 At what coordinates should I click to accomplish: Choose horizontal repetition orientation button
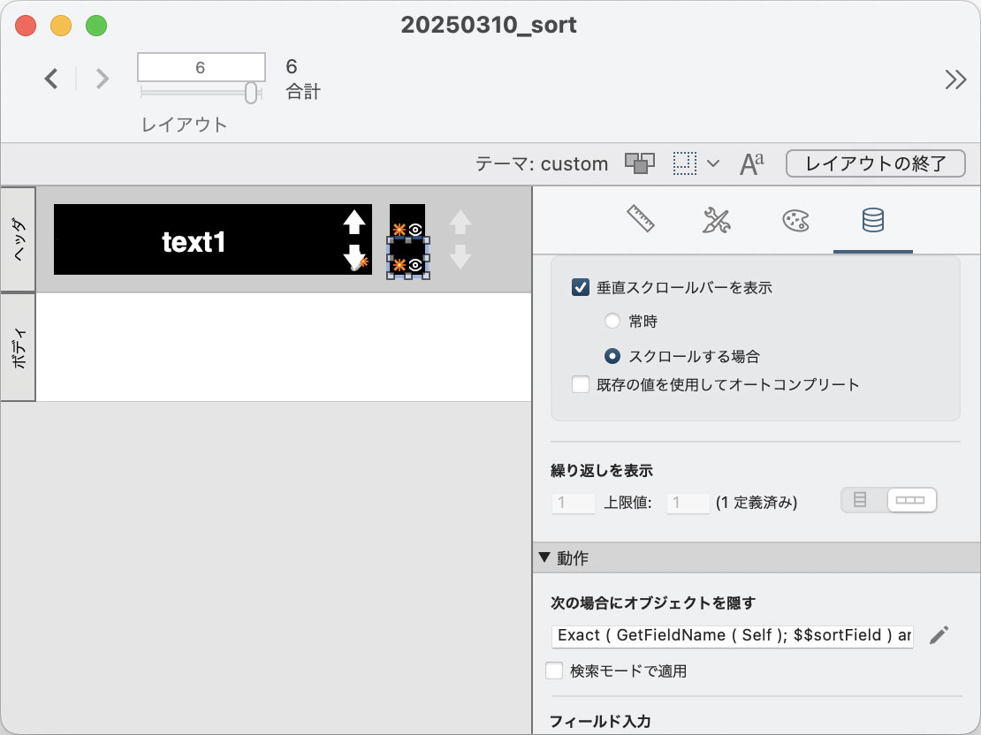click(x=911, y=500)
